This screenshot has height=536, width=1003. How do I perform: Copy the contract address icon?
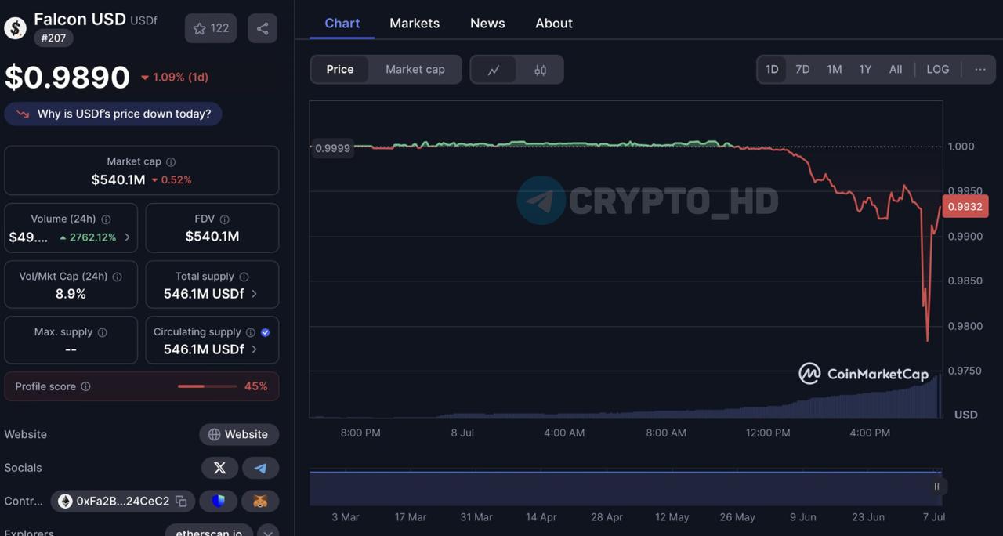(x=181, y=501)
